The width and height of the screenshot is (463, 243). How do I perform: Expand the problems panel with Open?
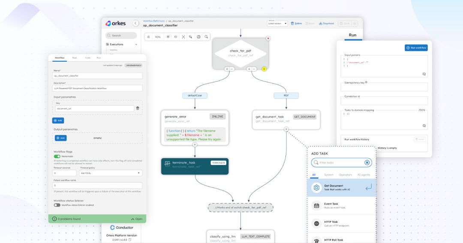pos(137,219)
